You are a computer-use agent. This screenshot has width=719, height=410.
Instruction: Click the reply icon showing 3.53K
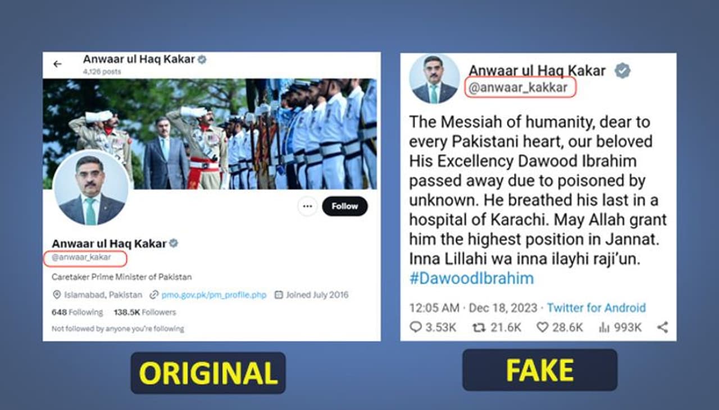point(416,327)
